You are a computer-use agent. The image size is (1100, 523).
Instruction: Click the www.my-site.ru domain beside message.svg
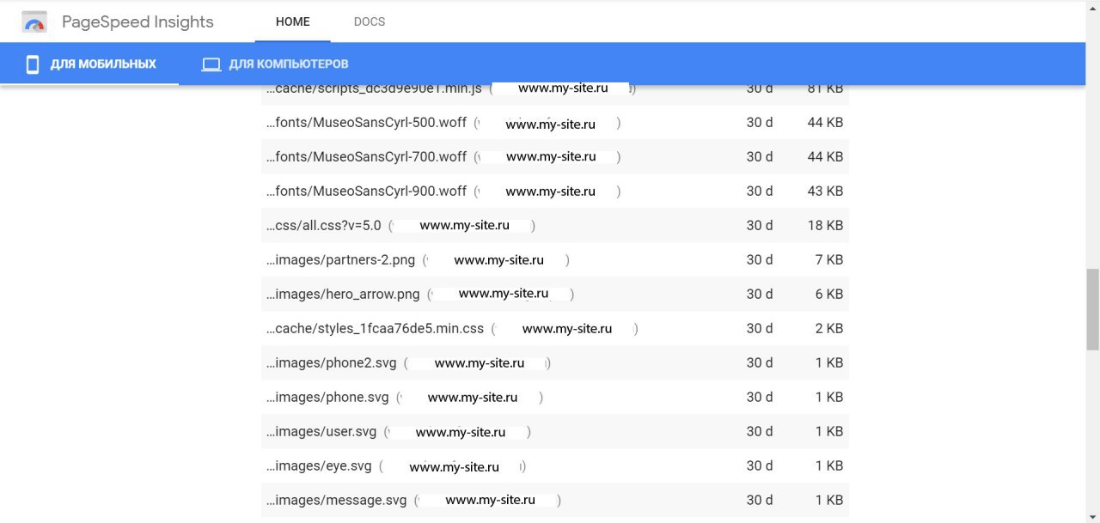pos(490,500)
